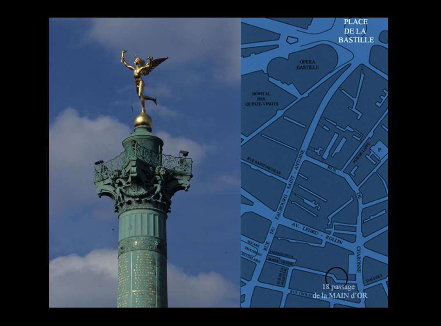Click the OPERA BASTILLE label on map

pyautogui.click(x=308, y=65)
